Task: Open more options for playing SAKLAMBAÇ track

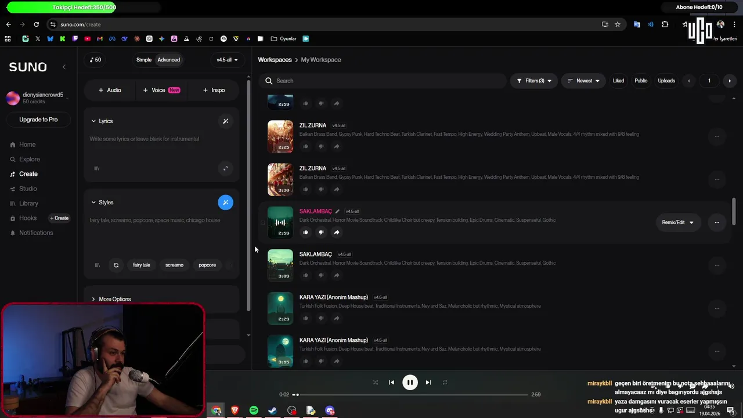Action: point(717,222)
